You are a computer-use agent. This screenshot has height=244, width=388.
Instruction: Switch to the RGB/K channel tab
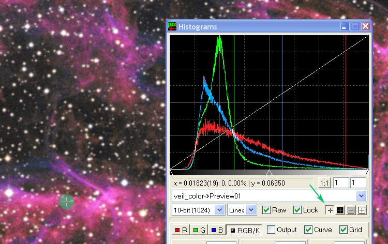click(x=245, y=230)
